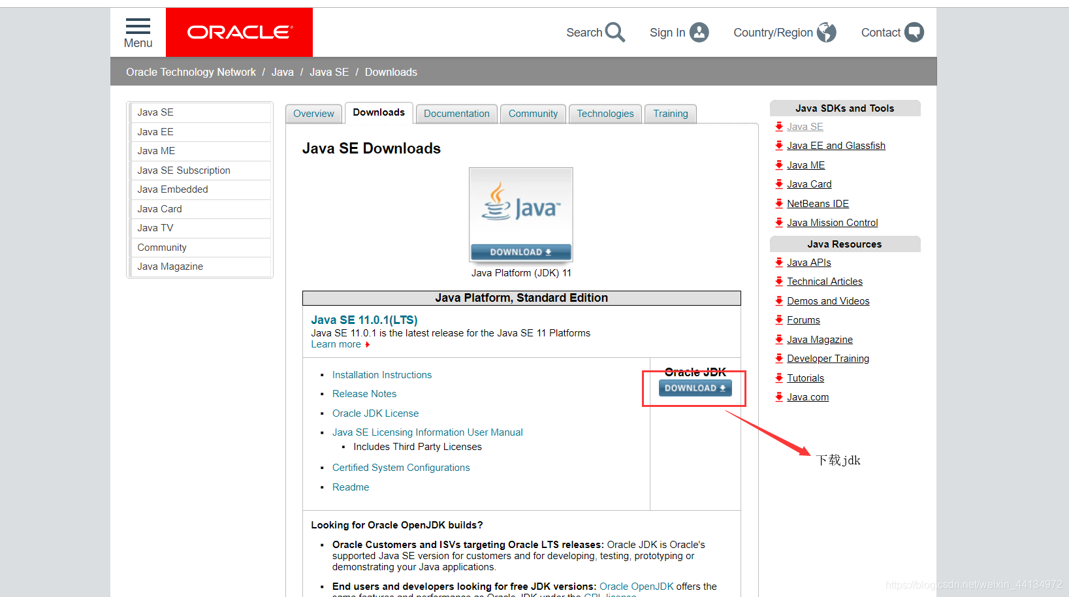Open Certified System Configurations link
Image resolution: width=1069 pixels, height=597 pixels.
[x=401, y=468]
